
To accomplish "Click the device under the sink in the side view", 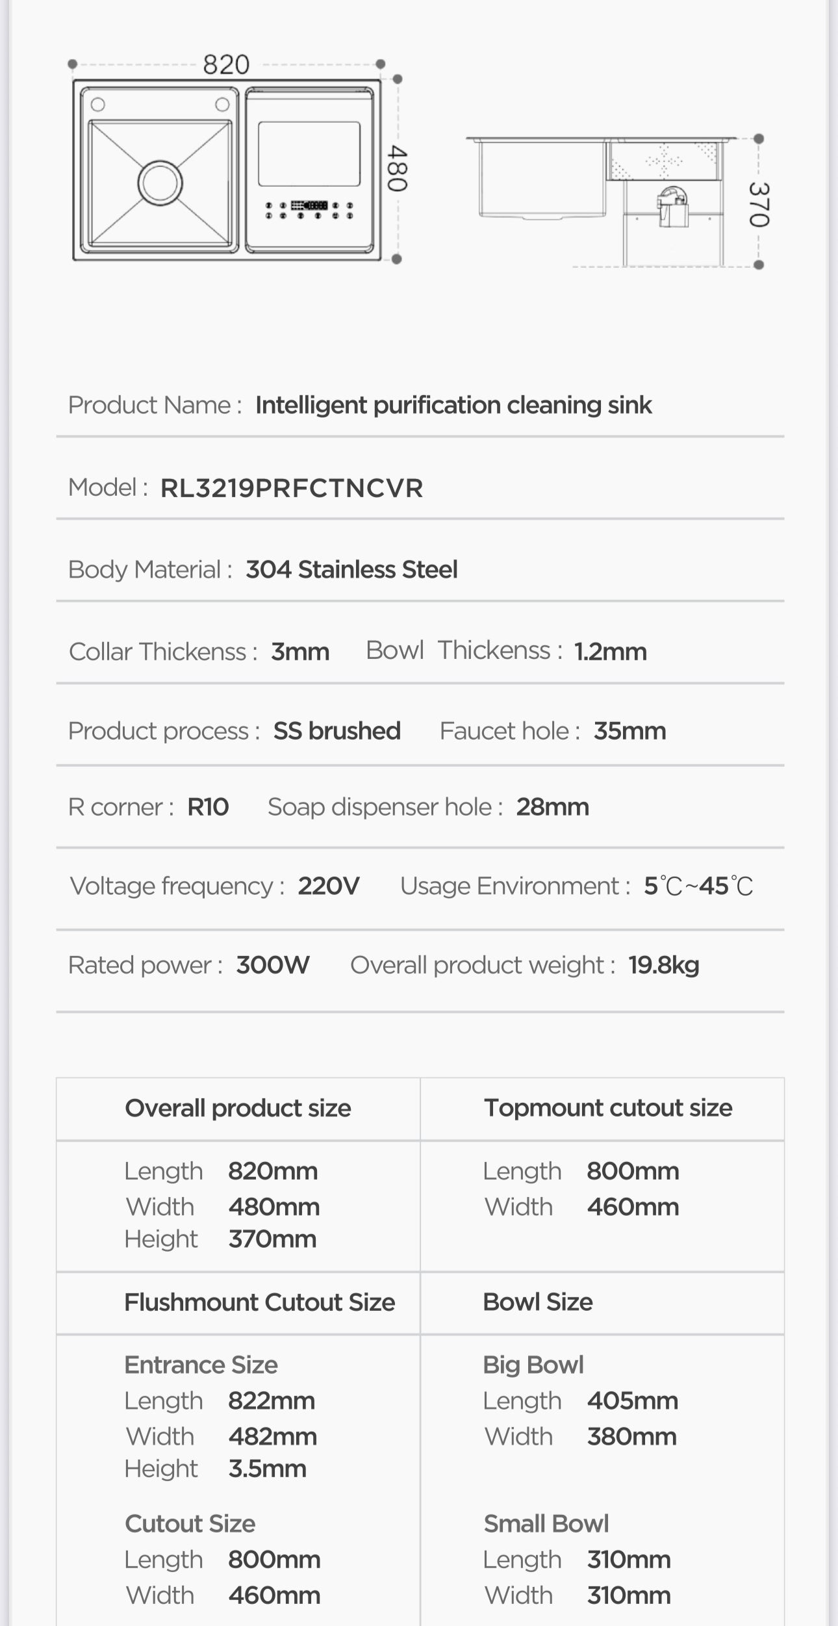I will (672, 207).
